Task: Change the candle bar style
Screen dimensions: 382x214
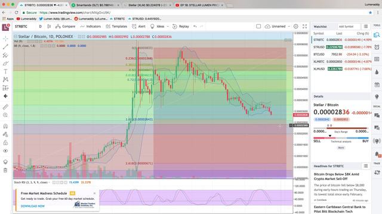Action: click(x=49, y=26)
